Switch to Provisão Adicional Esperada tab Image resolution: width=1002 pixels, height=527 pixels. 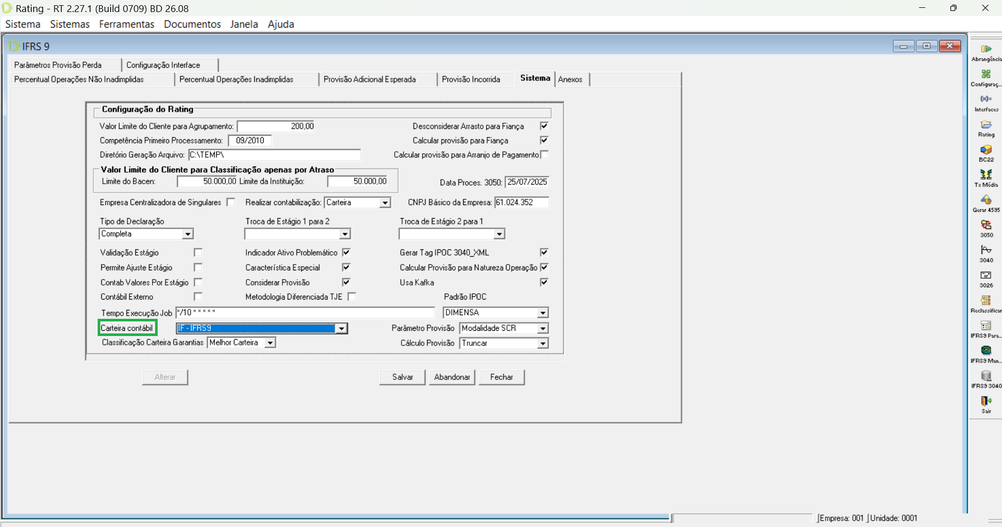click(x=378, y=79)
